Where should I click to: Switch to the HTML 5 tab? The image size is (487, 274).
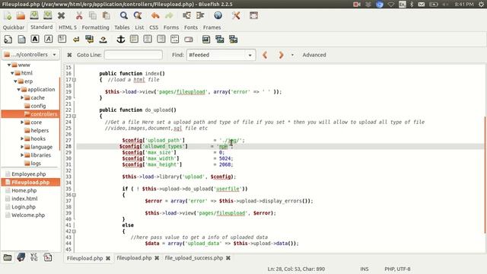[68, 27]
